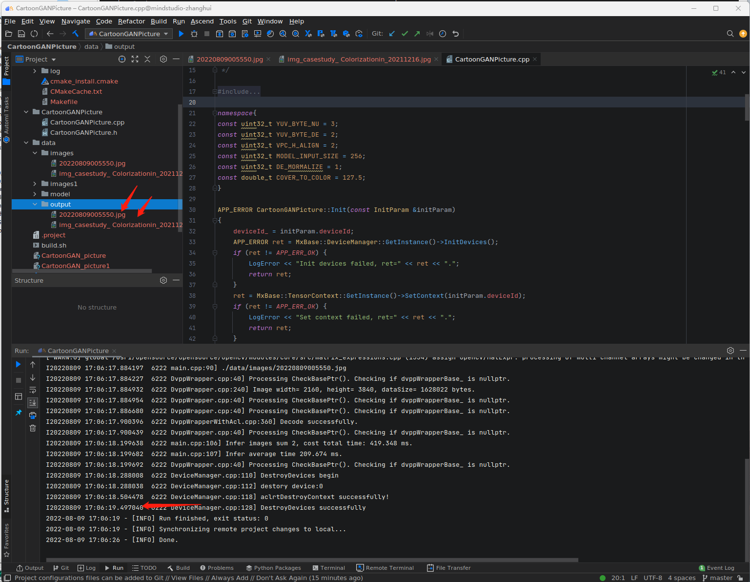Open the CartoonGANPicture run configuration dropdown
This screenshot has height=582, width=750.
tap(129, 34)
